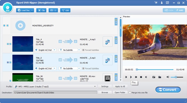
Task: Toggle AMD acceleration
Action: click(x=180, y=10)
